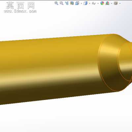Click the View Settings monitor icon
Screen dimensions: 132x132
pos(116,3)
